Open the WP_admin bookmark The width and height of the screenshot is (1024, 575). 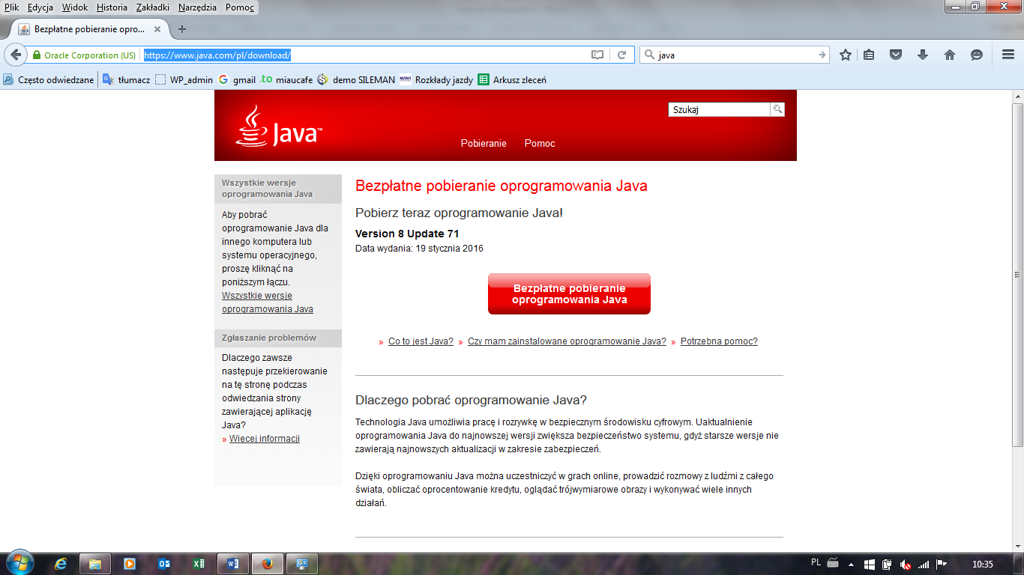coord(184,79)
